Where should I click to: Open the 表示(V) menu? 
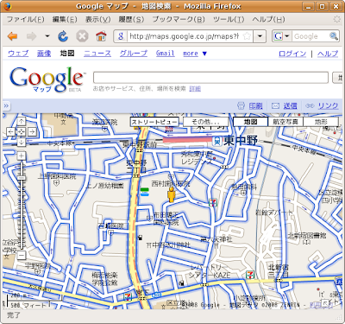(97, 19)
